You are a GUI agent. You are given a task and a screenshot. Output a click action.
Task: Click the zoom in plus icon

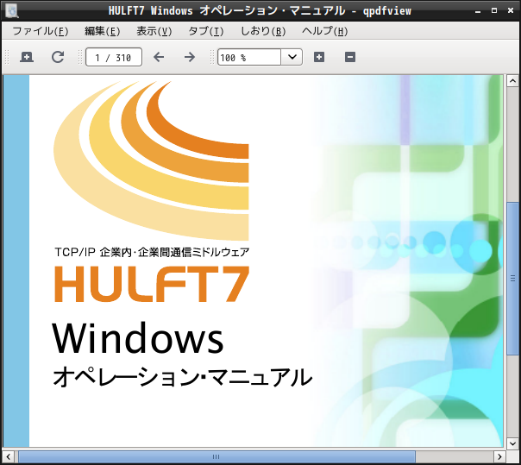(x=319, y=57)
